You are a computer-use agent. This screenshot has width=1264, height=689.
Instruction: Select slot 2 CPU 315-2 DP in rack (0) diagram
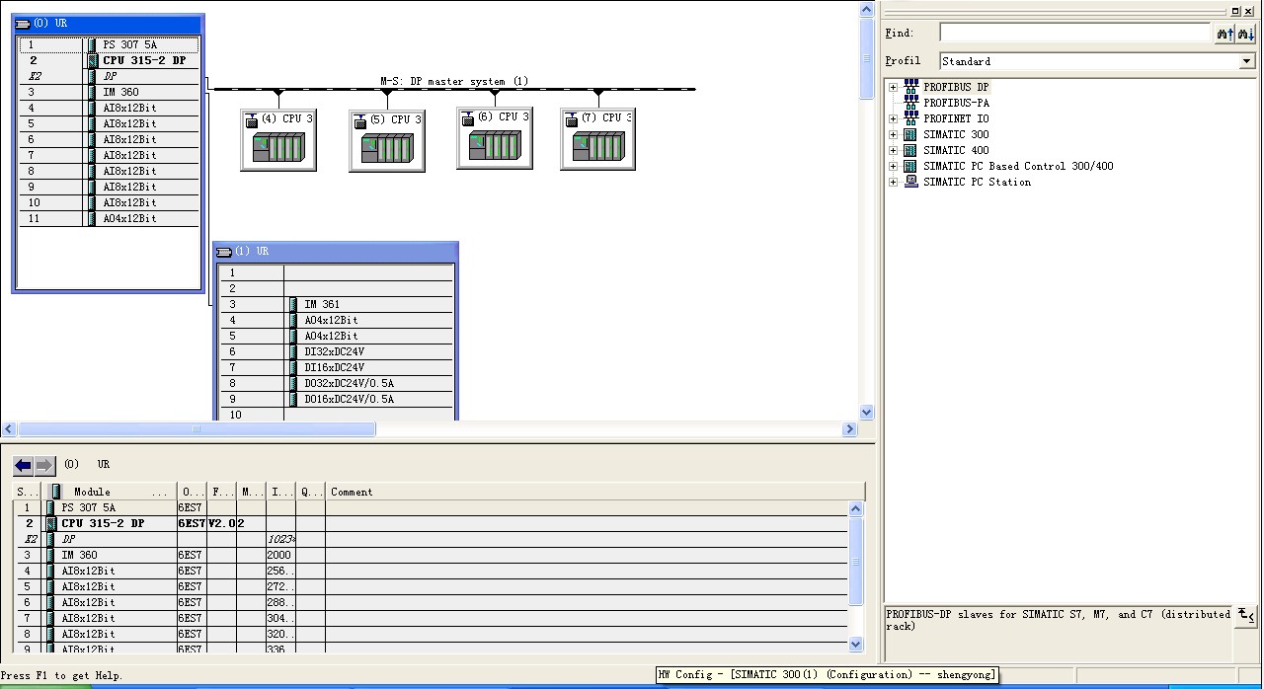[x=109, y=61]
